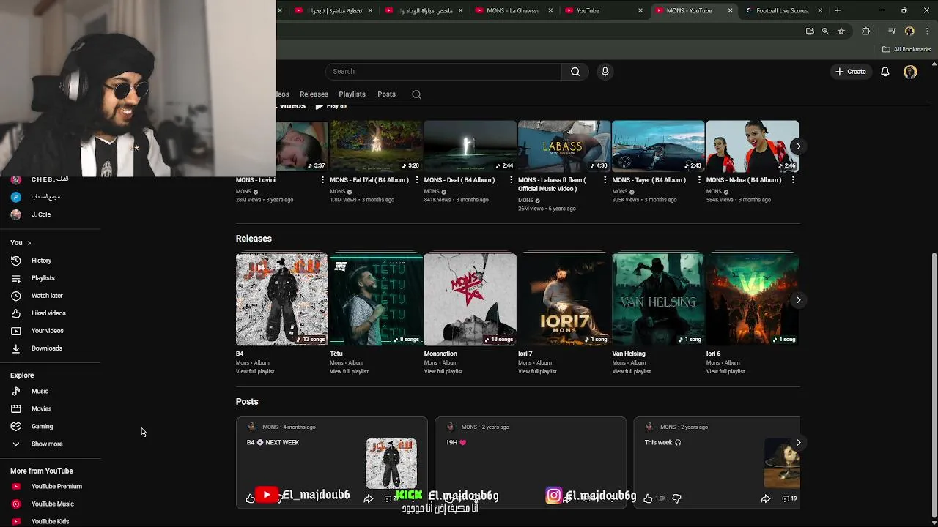This screenshot has width=938, height=527.
Task: Open the YouTube account avatar menu
Action: tap(910, 72)
